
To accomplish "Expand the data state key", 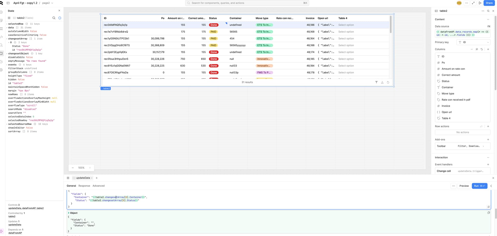I will pos(7,28).
